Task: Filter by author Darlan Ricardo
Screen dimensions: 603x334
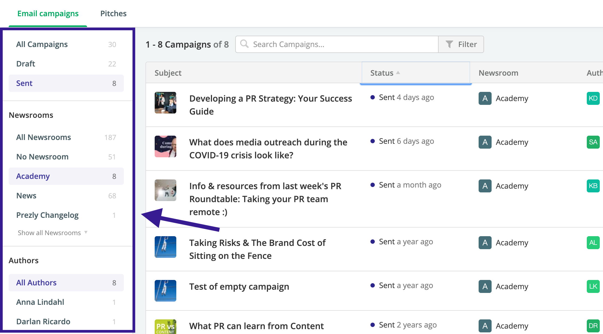Action: tap(66, 322)
